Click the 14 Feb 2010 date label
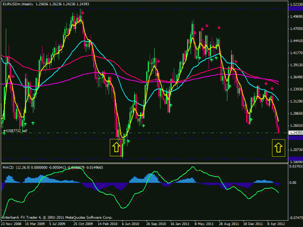 tap(108, 224)
